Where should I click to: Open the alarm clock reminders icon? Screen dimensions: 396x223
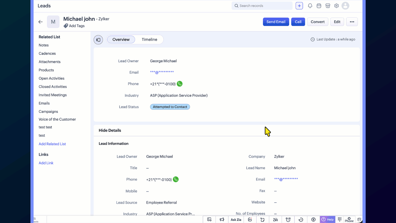coord(288,219)
